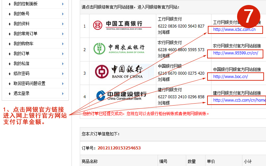Click plus icon before 退出登录
Viewport: 266px width, 166px height.
click(x=10, y=94)
